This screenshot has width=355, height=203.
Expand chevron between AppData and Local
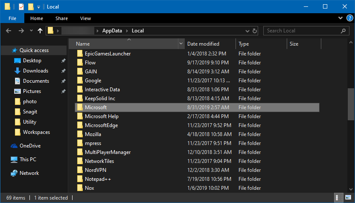[127, 31]
